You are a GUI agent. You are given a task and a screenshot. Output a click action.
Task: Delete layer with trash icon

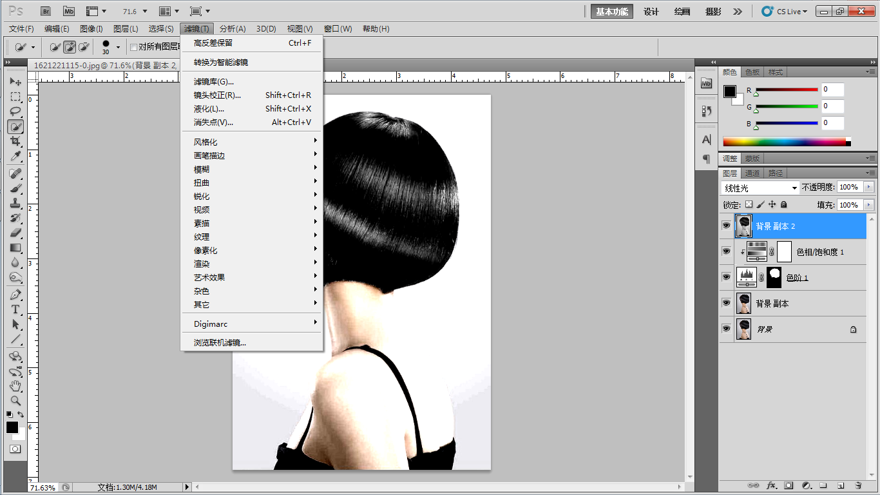click(x=858, y=485)
